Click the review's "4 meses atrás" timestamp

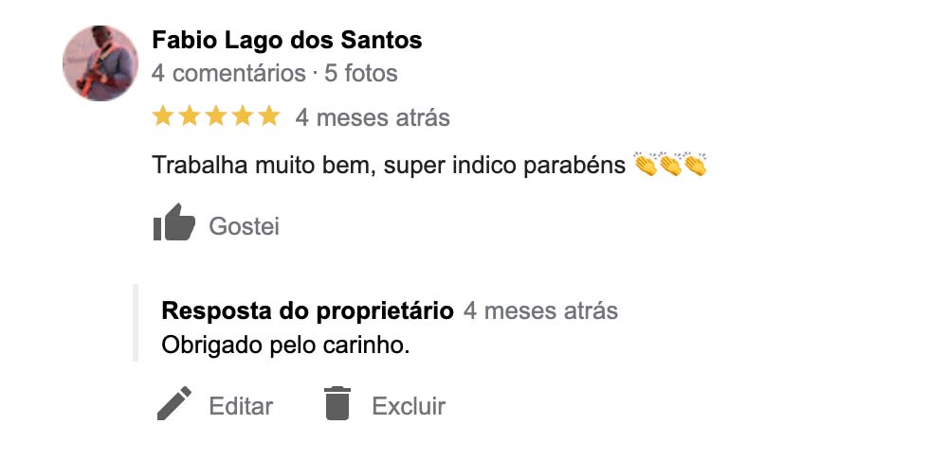(x=373, y=117)
